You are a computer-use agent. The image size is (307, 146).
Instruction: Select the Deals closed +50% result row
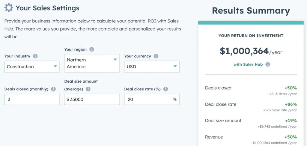pyautogui.click(x=251, y=90)
